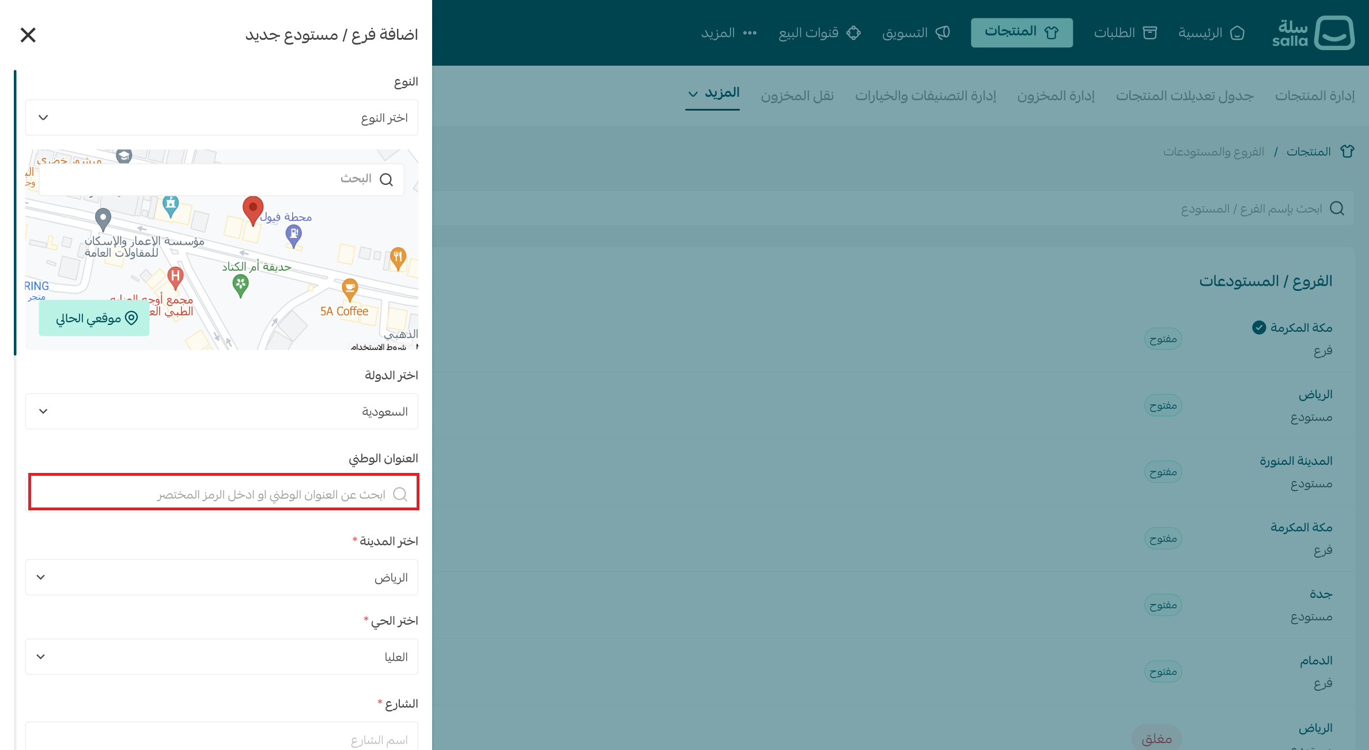Click the street name input field
The height and width of the screenshot is (750, 1369).
[221, 738]
